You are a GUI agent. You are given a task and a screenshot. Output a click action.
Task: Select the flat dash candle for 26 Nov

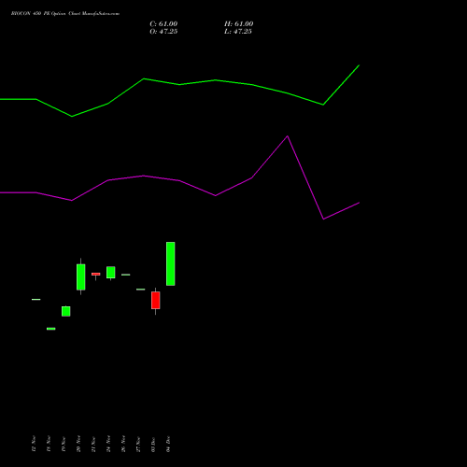coord(126,275)
